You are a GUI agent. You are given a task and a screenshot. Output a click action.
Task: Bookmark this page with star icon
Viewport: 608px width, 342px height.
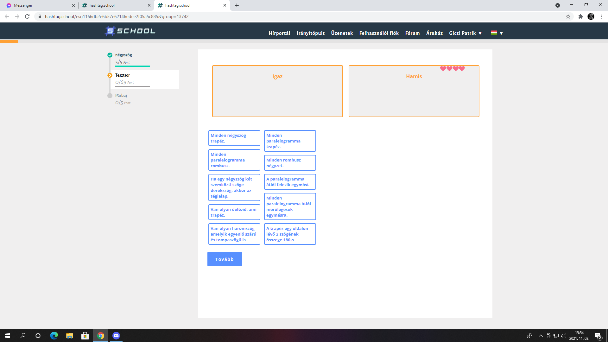568,16
